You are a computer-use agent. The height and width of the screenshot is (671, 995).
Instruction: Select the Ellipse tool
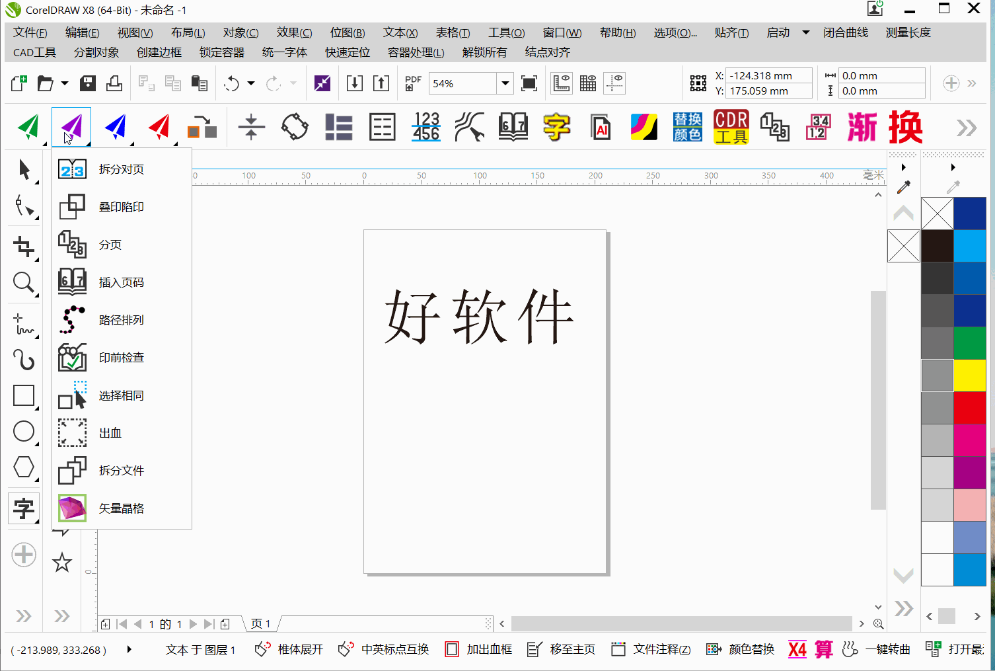(24, 432)
